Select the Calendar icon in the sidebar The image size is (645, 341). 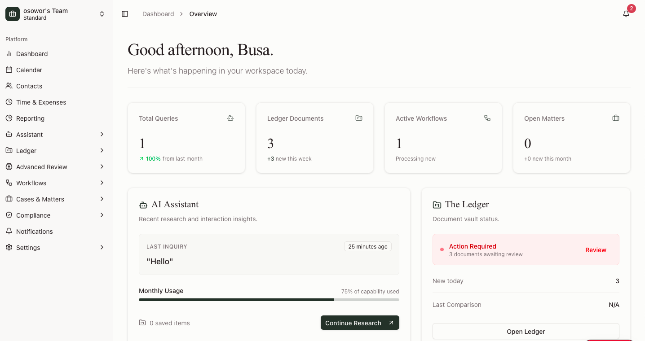[9, 70]
